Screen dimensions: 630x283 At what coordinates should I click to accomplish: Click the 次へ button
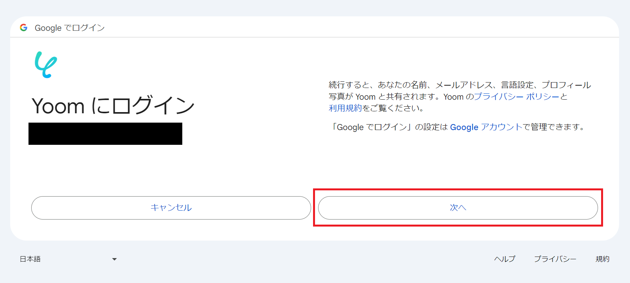[x=458, y=208]
